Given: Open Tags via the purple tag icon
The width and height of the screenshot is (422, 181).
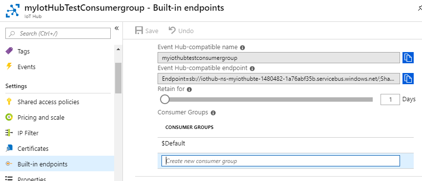Looking at the screenshot, I should [x=9, y=51].
